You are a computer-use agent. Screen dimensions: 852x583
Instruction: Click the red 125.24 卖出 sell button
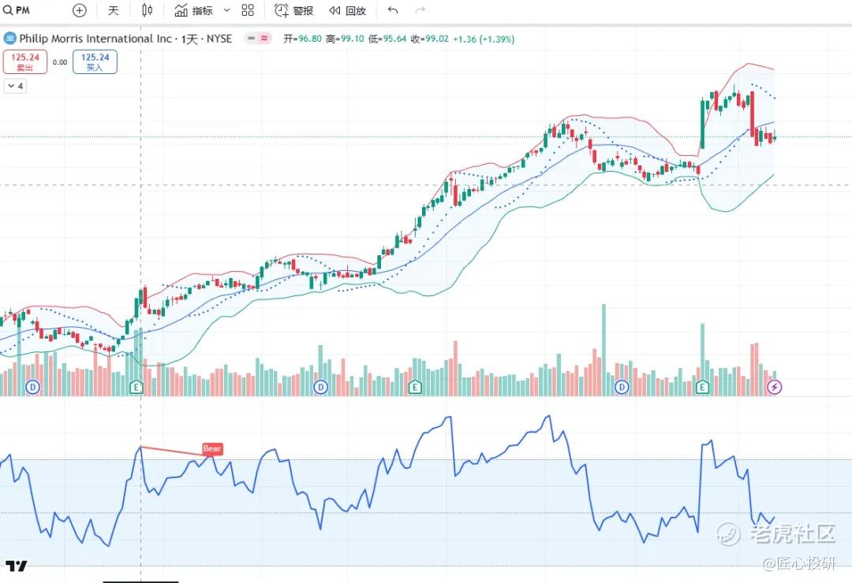pyautogui.click(x=25, y=61)
